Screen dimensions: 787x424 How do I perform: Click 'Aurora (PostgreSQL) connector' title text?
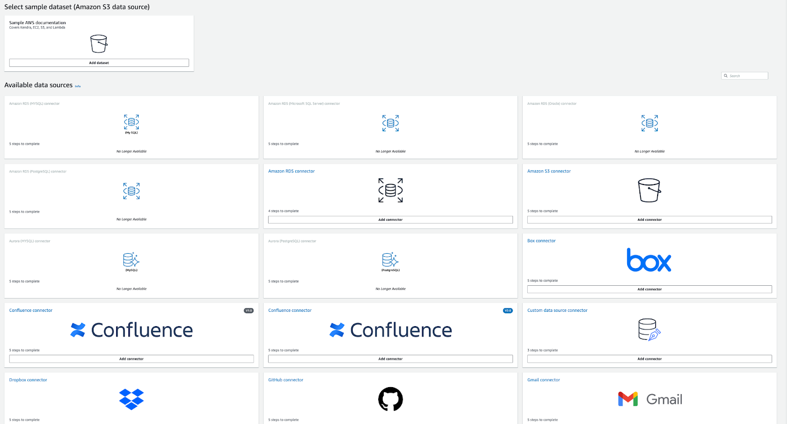pyautogui.click(x=292, y=241)
